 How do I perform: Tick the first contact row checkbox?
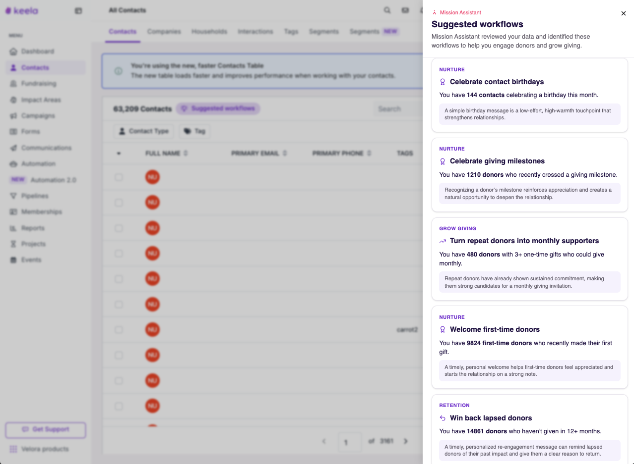tap(119, 177)
